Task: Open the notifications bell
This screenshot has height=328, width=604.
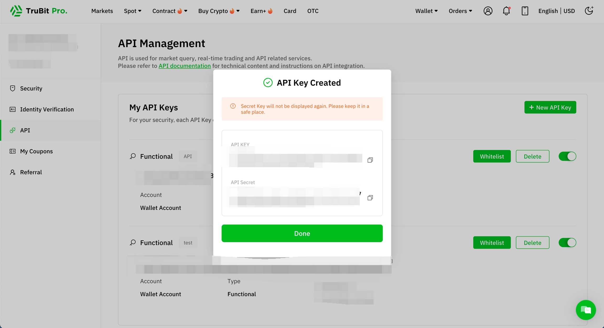Action: click(x=506, y=11)
